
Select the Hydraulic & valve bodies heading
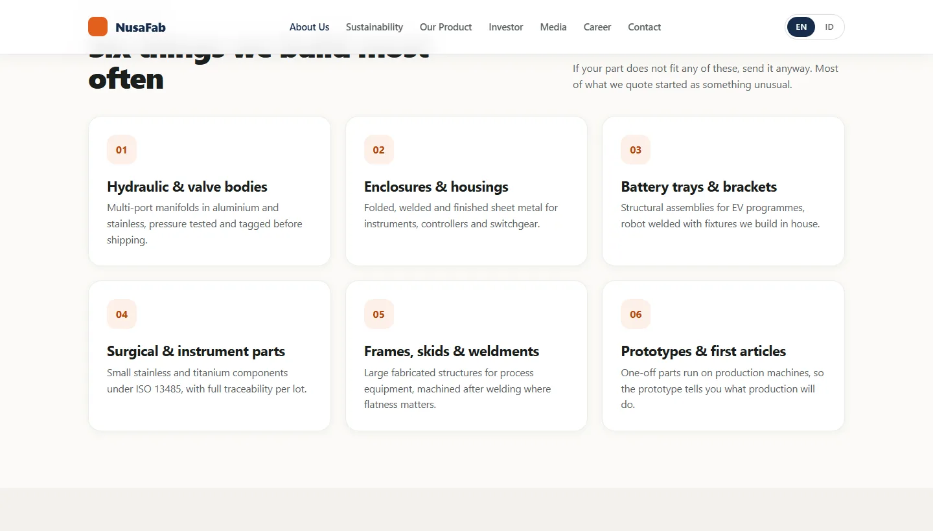(x=187, y=186)
